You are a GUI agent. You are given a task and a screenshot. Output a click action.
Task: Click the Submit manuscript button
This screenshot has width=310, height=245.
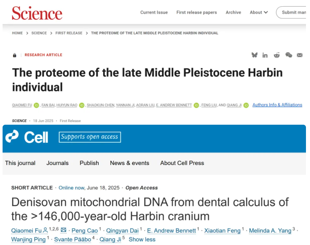point(293,12)
